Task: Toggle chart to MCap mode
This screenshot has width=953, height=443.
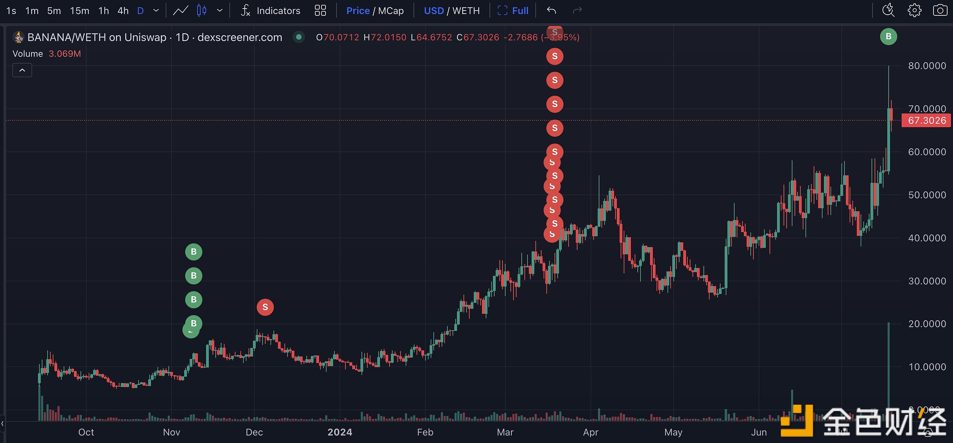Action: pyautogui.click(x=391, y=11)
